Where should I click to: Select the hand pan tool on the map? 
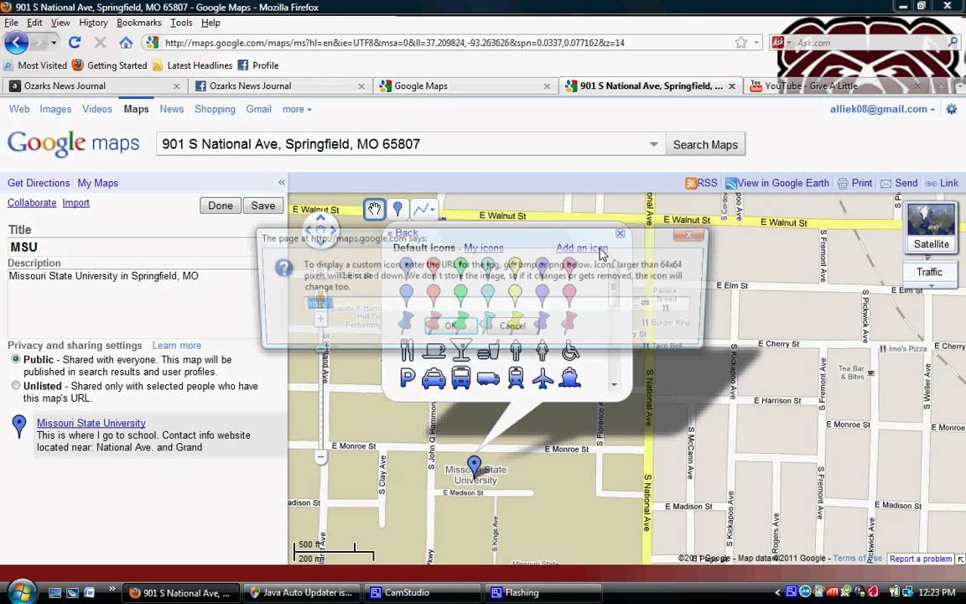click(x=374, y=209)
